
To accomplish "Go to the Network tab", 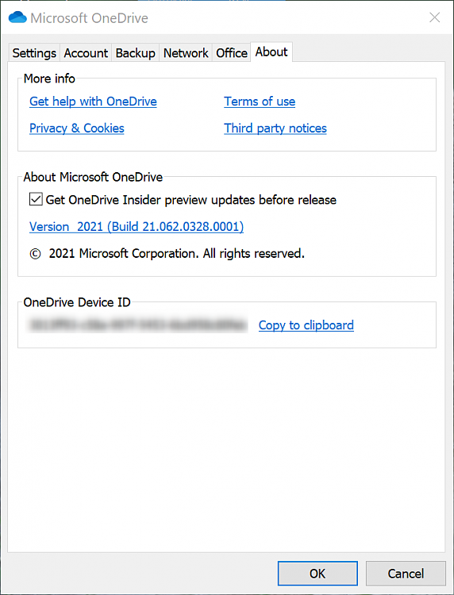I will [186, 53].
